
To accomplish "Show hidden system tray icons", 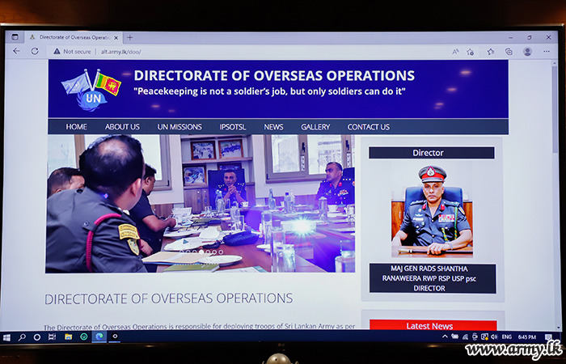I will (x=445, y=336).
